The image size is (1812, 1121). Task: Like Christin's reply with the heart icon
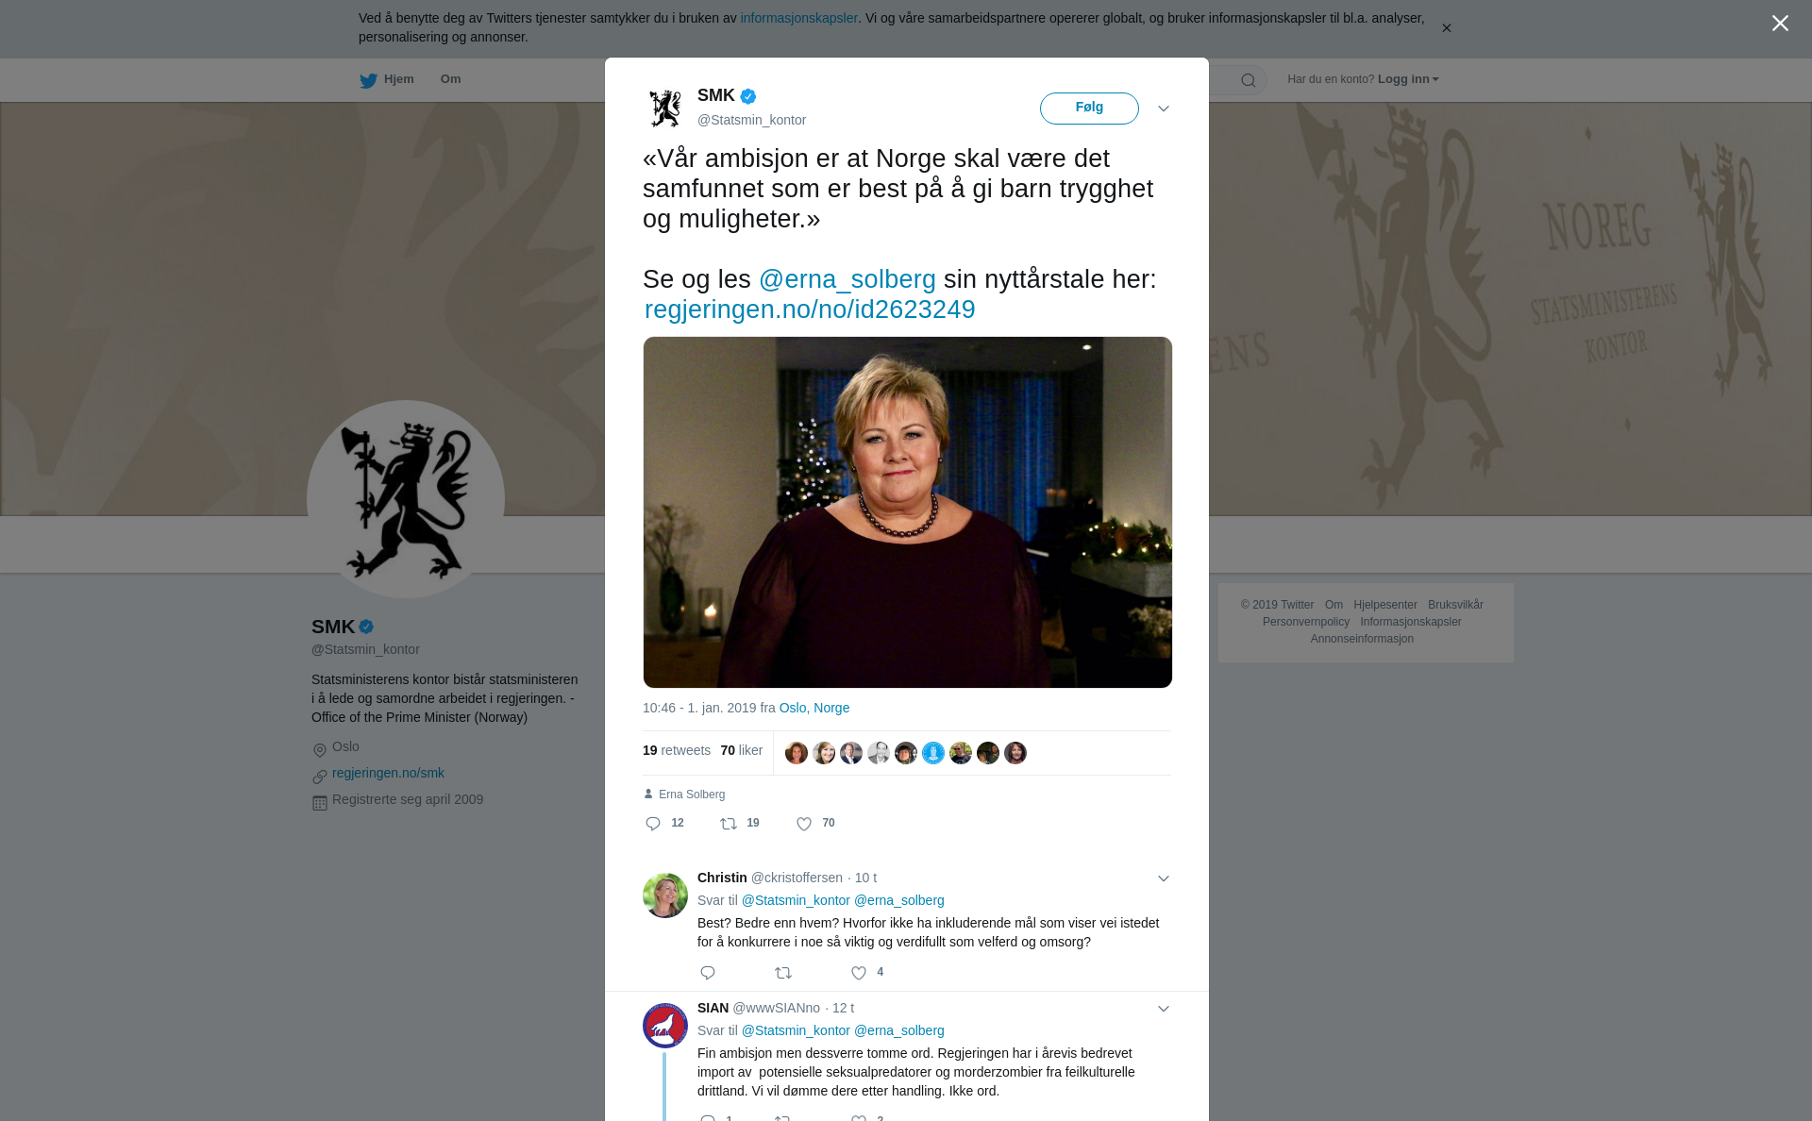pyautogui.click(x=859, y=973)
